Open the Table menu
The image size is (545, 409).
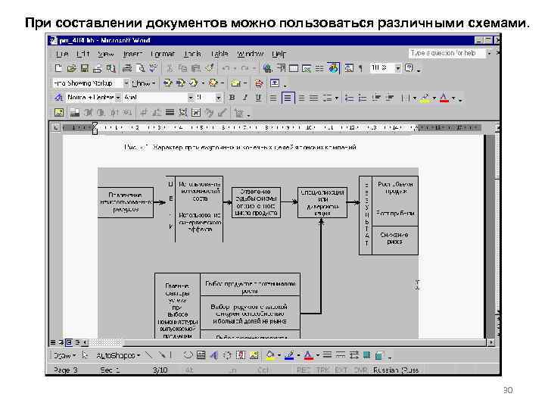point(220,54)
